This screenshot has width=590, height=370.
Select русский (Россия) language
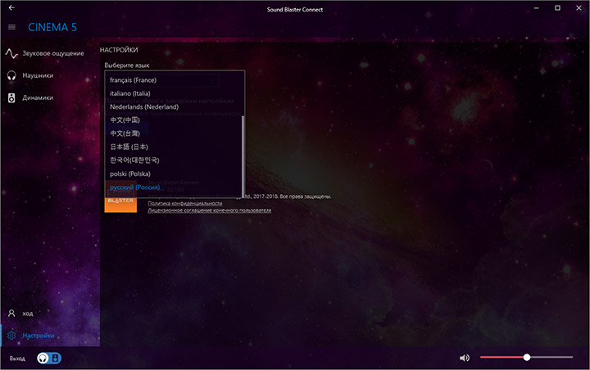(x=174, y=187)
